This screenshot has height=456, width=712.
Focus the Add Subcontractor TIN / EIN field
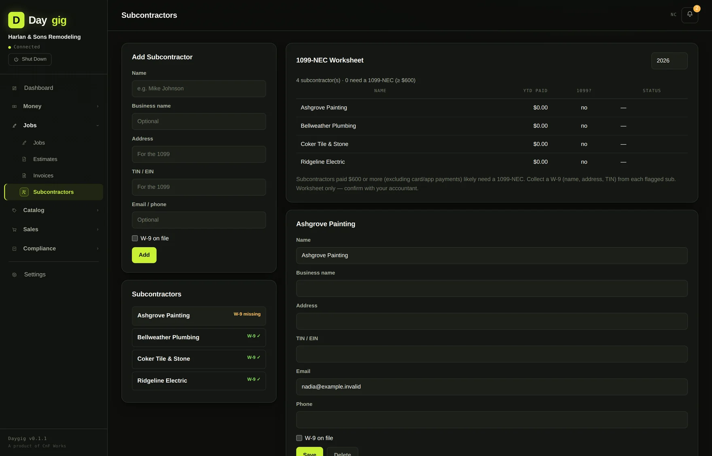(x=199, y=187)
